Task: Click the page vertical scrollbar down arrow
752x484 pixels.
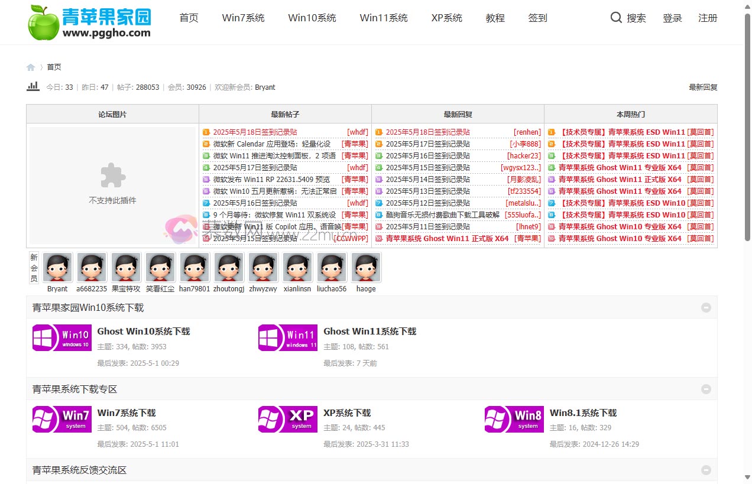Action: tap(747, 477)
